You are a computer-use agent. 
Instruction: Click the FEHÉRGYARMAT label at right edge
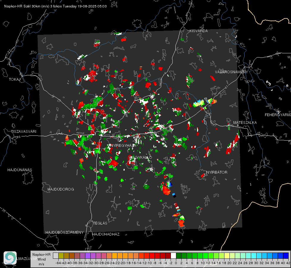[x=278, y=115]
